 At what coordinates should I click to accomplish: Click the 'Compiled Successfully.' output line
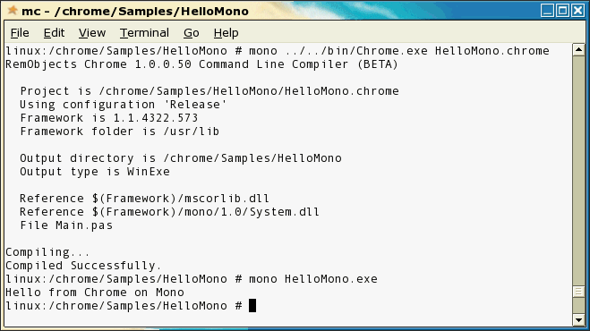tap(83, 266)
